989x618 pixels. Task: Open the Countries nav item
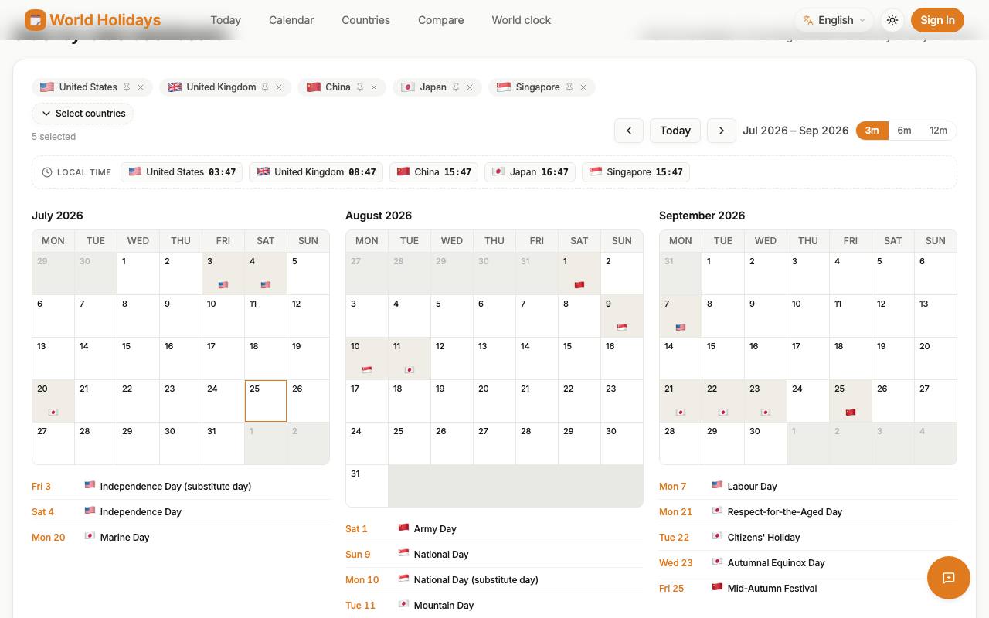pyautogui.click(x=365, y=20)
